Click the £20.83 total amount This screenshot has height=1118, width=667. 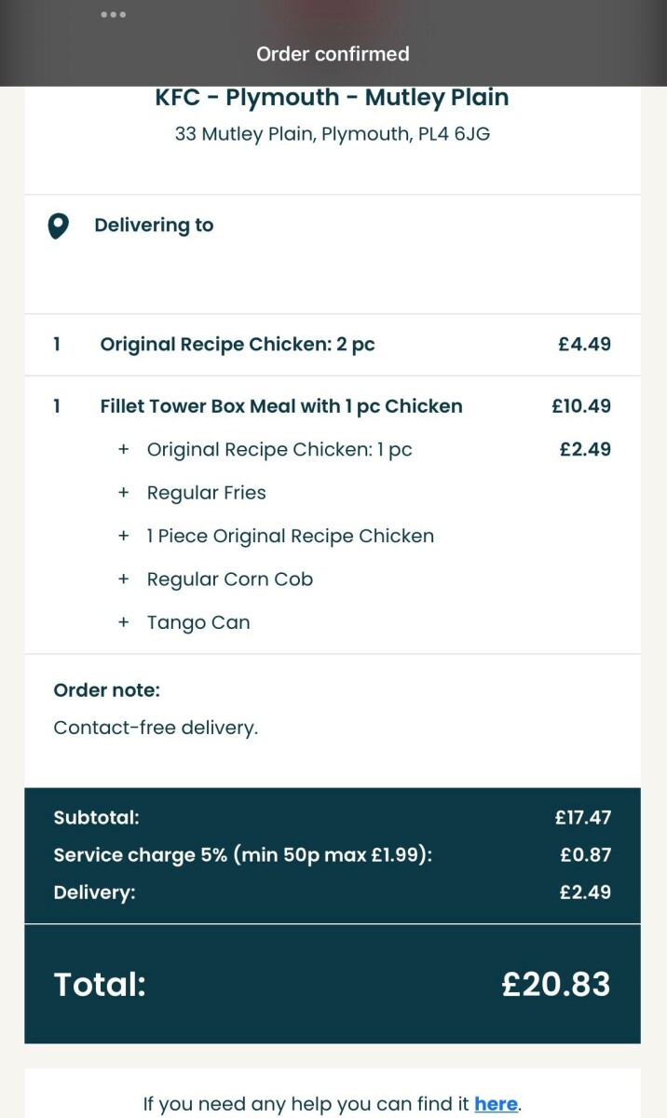[556, 984]
